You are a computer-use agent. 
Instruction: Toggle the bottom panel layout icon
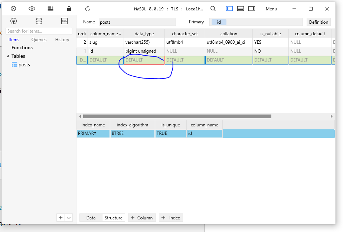[240, 8]
